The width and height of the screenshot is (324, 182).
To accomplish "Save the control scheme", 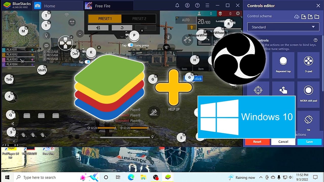I will coord(309,142).
